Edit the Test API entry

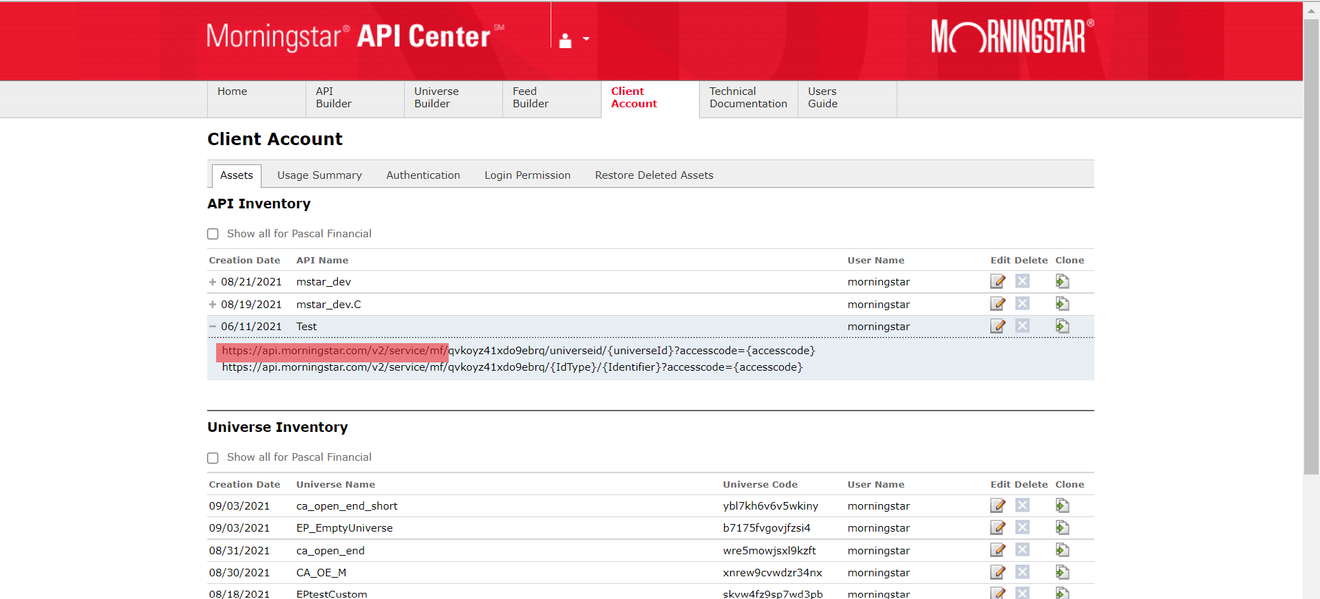pos(998,326)
